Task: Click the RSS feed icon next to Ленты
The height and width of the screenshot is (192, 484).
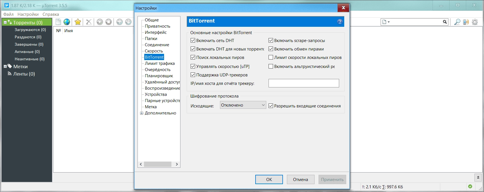Action: [x=9, y=74]
